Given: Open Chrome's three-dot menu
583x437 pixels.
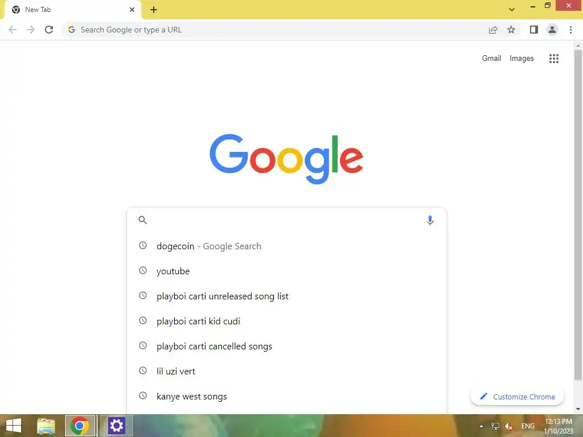Looking at the screenshot, I should tap(570, 30).
